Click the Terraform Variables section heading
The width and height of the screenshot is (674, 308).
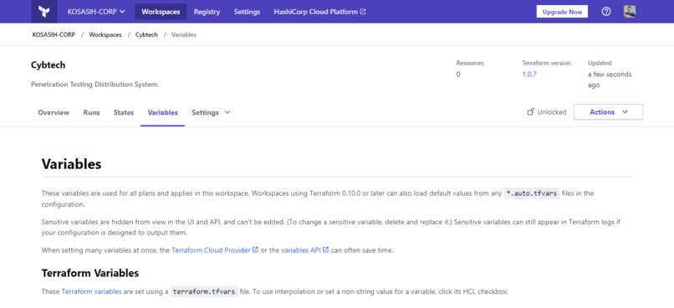[90, 273]
